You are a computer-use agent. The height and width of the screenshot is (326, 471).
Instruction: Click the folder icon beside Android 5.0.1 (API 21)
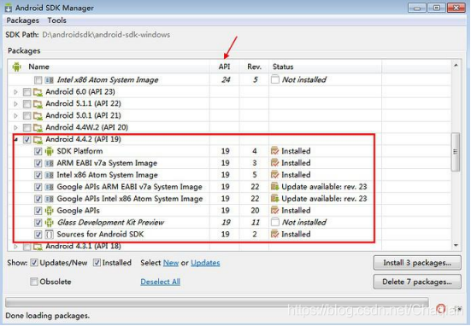pyautogui.click(x=38, y=116)
